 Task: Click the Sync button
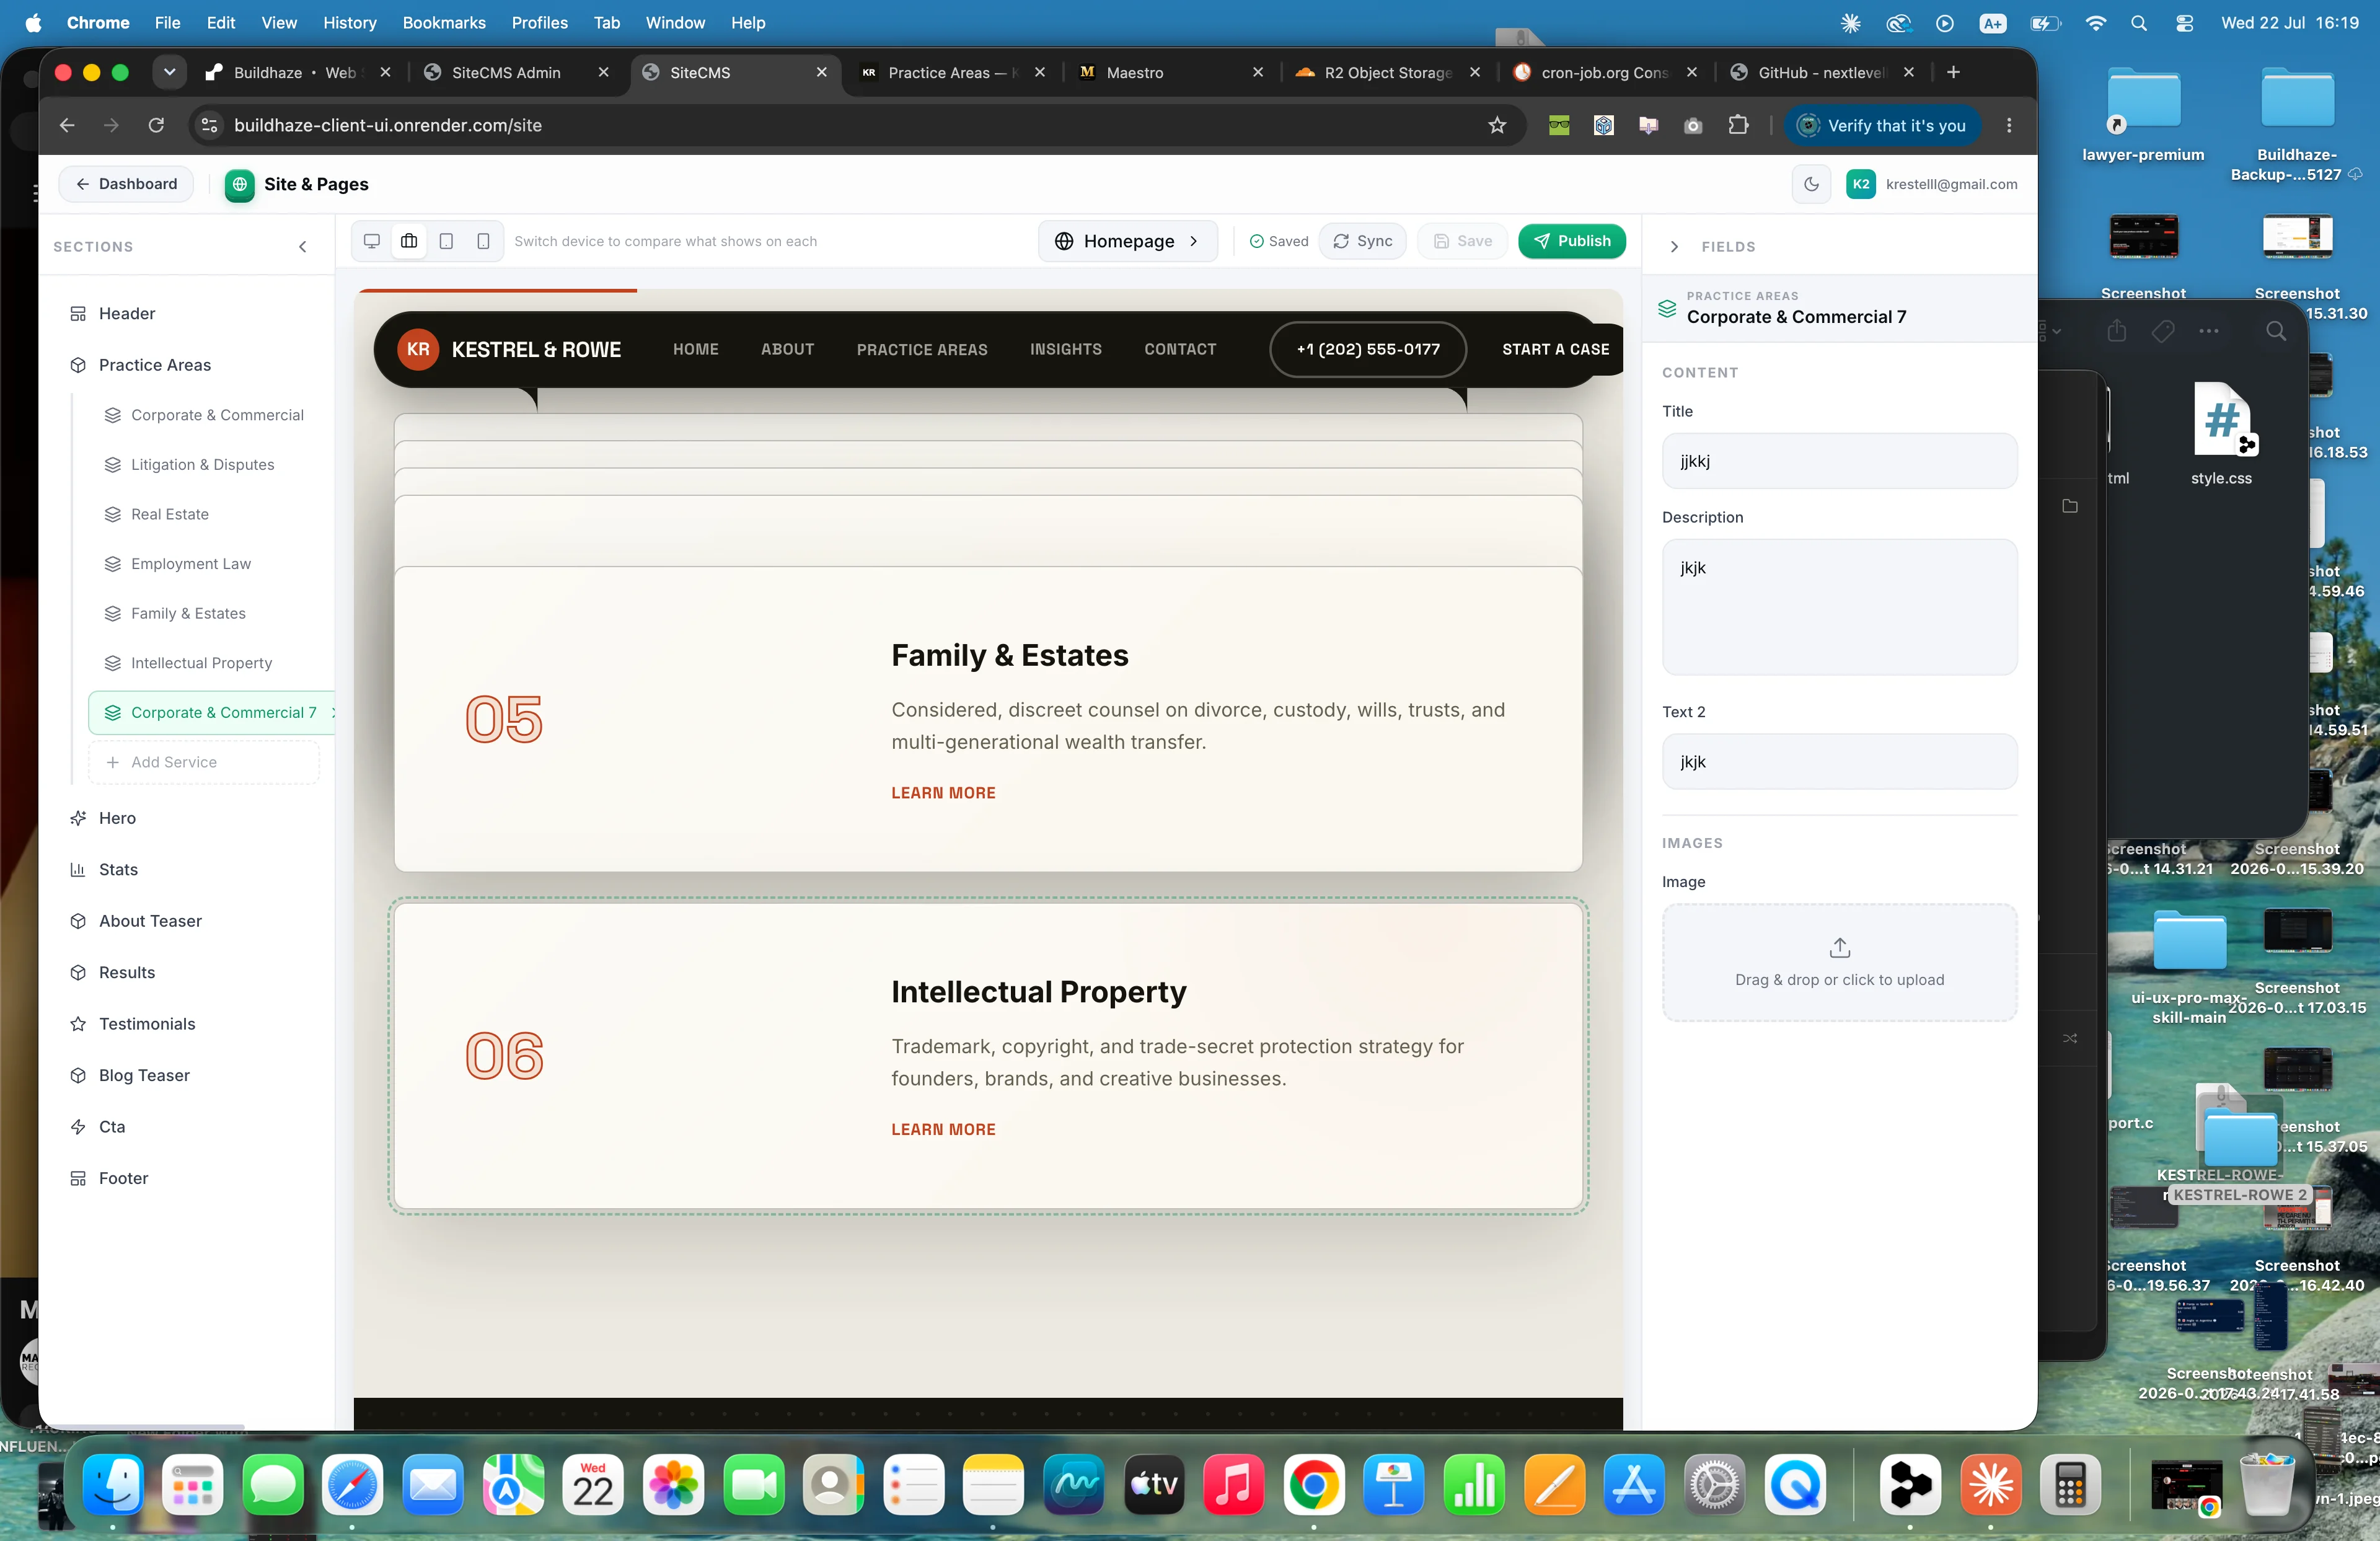pyautogui.click(x=1362, y=241)
